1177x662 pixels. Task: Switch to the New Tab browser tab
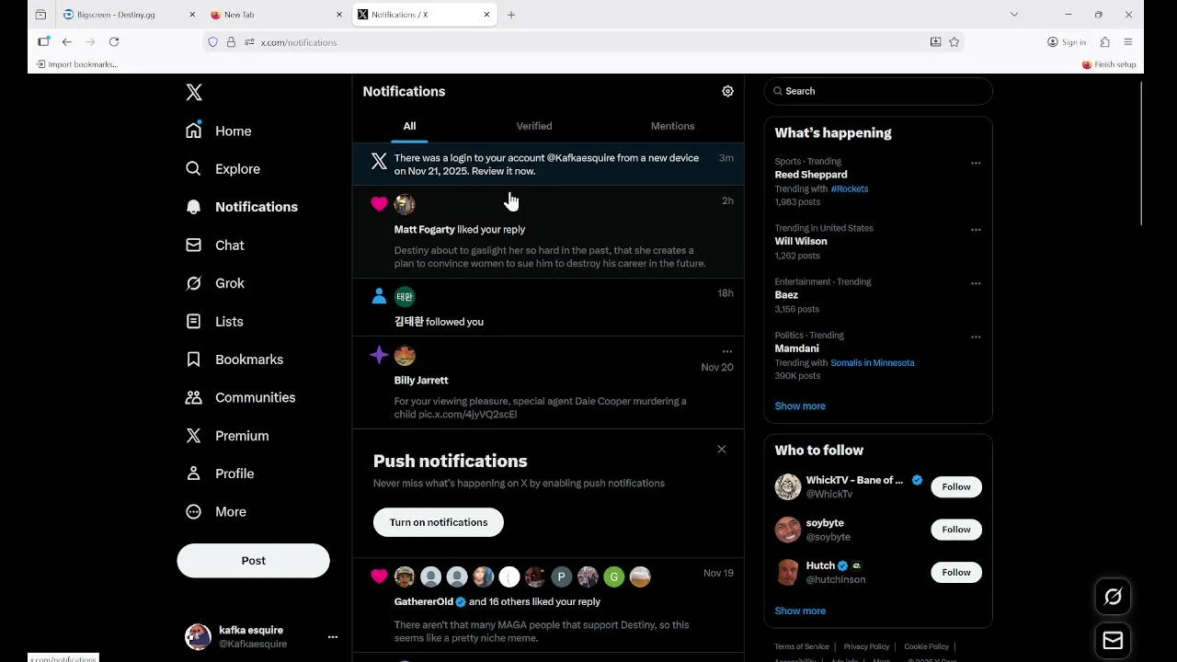276,15
